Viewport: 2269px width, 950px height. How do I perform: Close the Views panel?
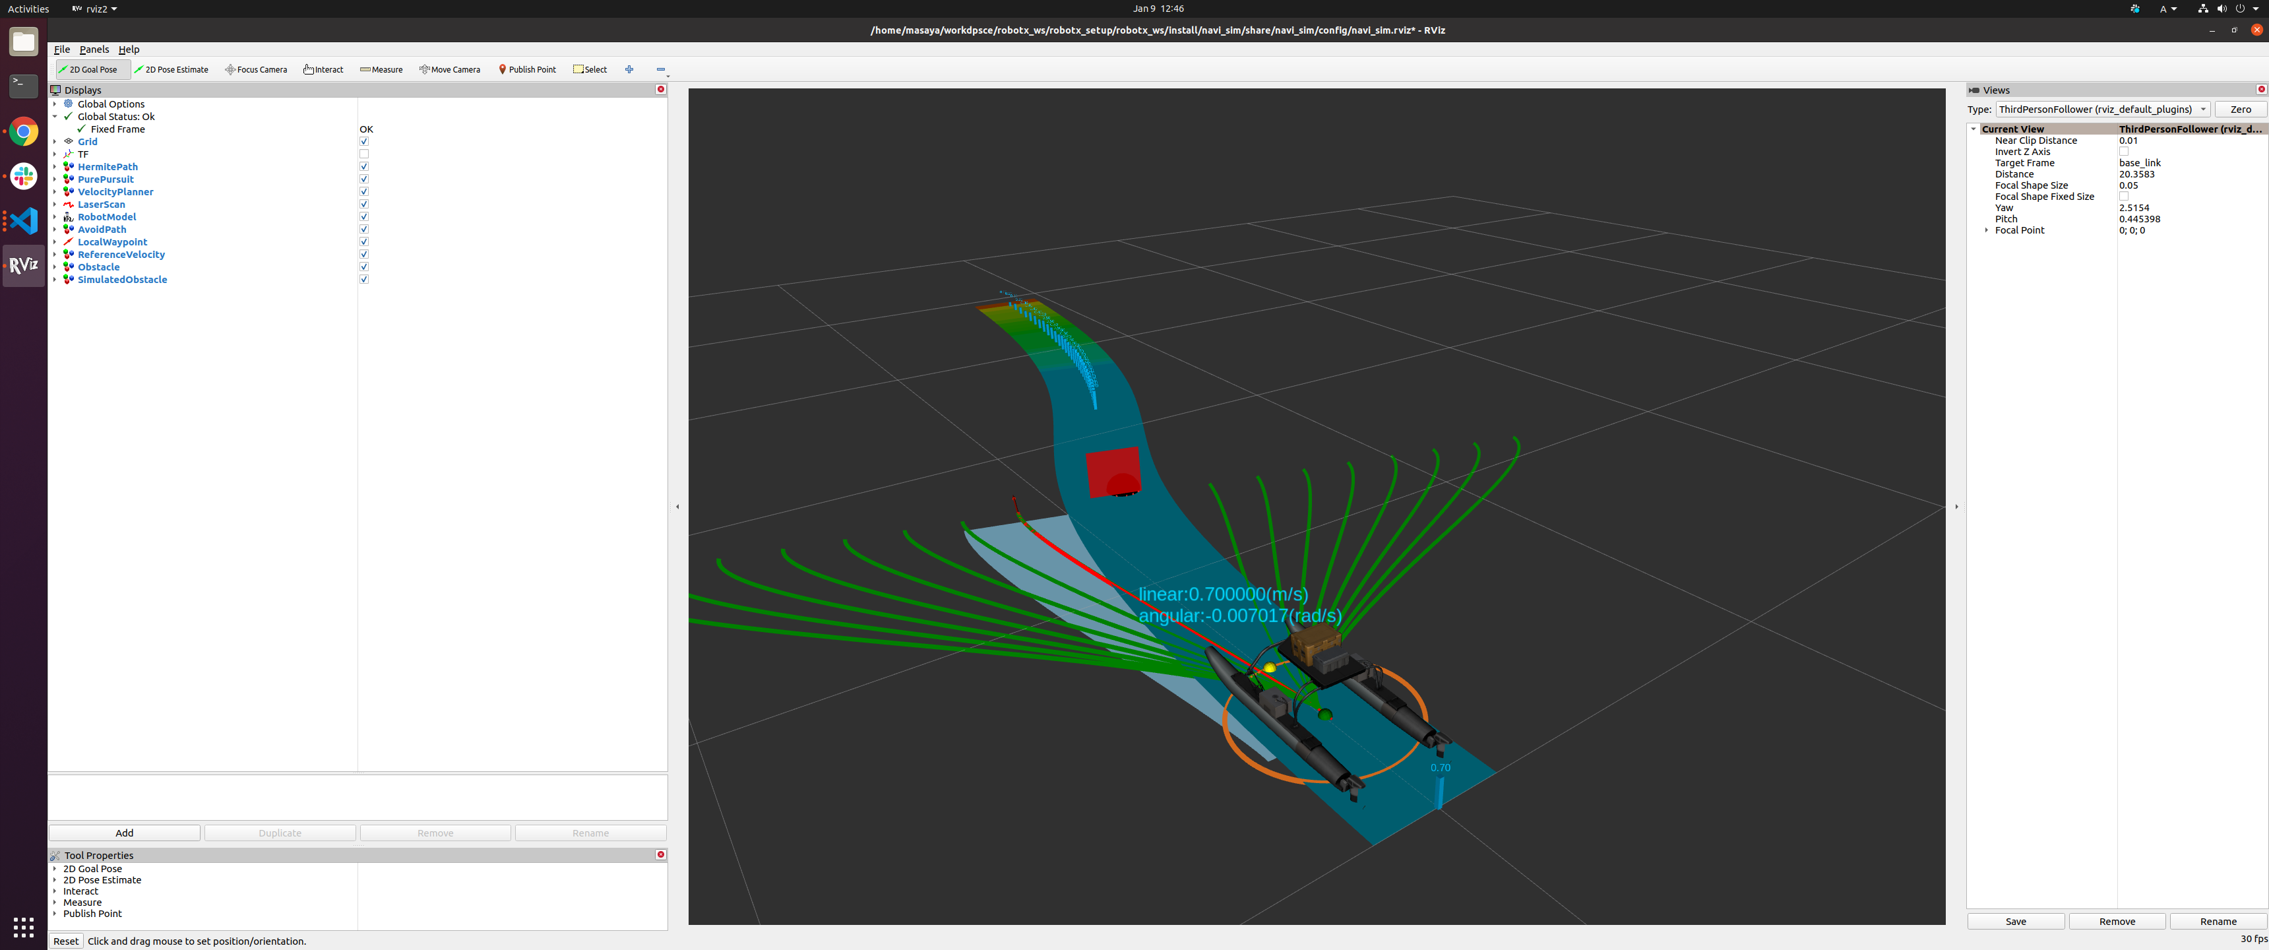pyautogui.click(x=2261, y=90)
